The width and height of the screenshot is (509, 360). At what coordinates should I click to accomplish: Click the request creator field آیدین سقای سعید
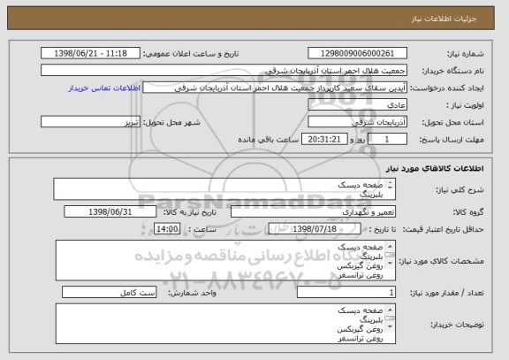275,88
